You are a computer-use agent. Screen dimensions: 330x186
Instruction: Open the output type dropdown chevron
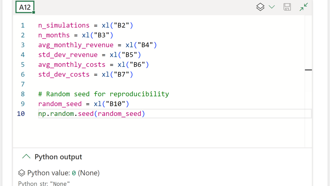point(272,7)
